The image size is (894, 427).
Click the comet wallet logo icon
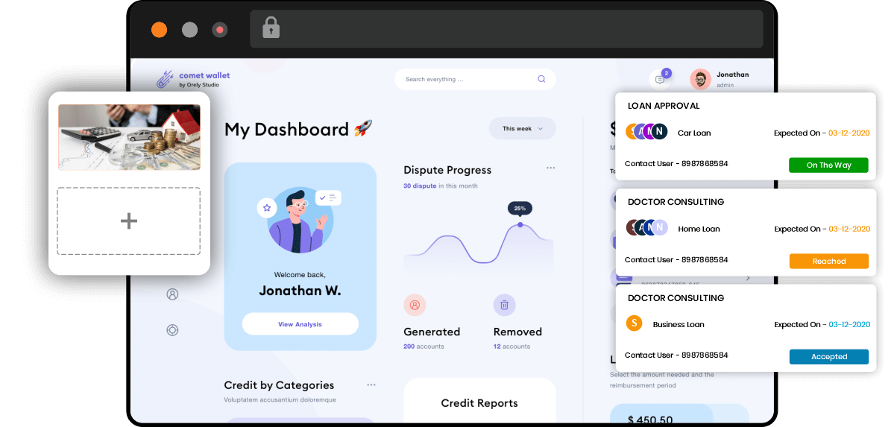[x=166, y=79]
